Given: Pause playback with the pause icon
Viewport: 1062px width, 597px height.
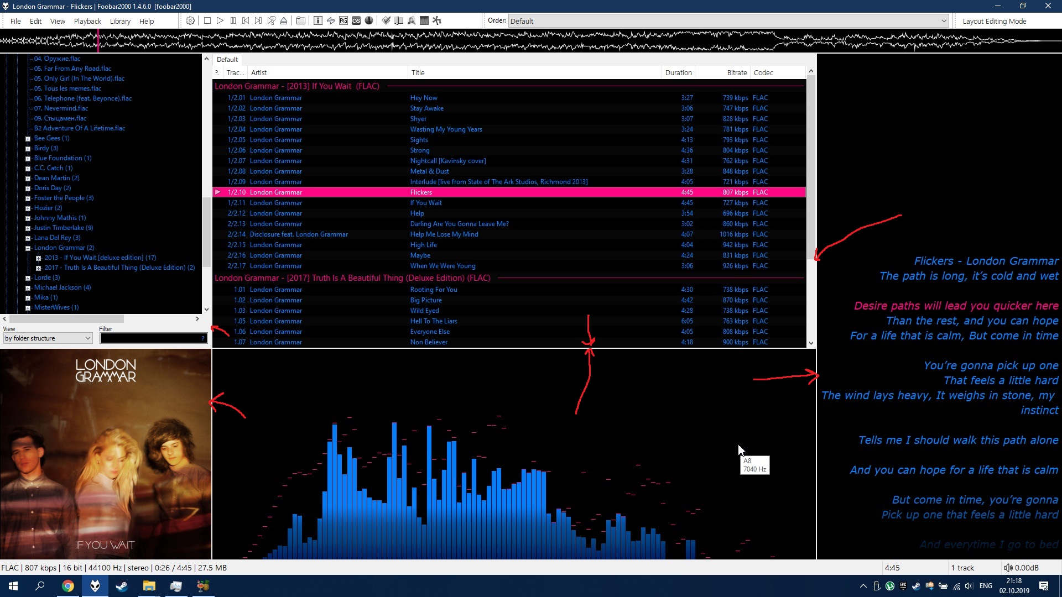Looking at the screenshot, I should [x=233, y=21].
